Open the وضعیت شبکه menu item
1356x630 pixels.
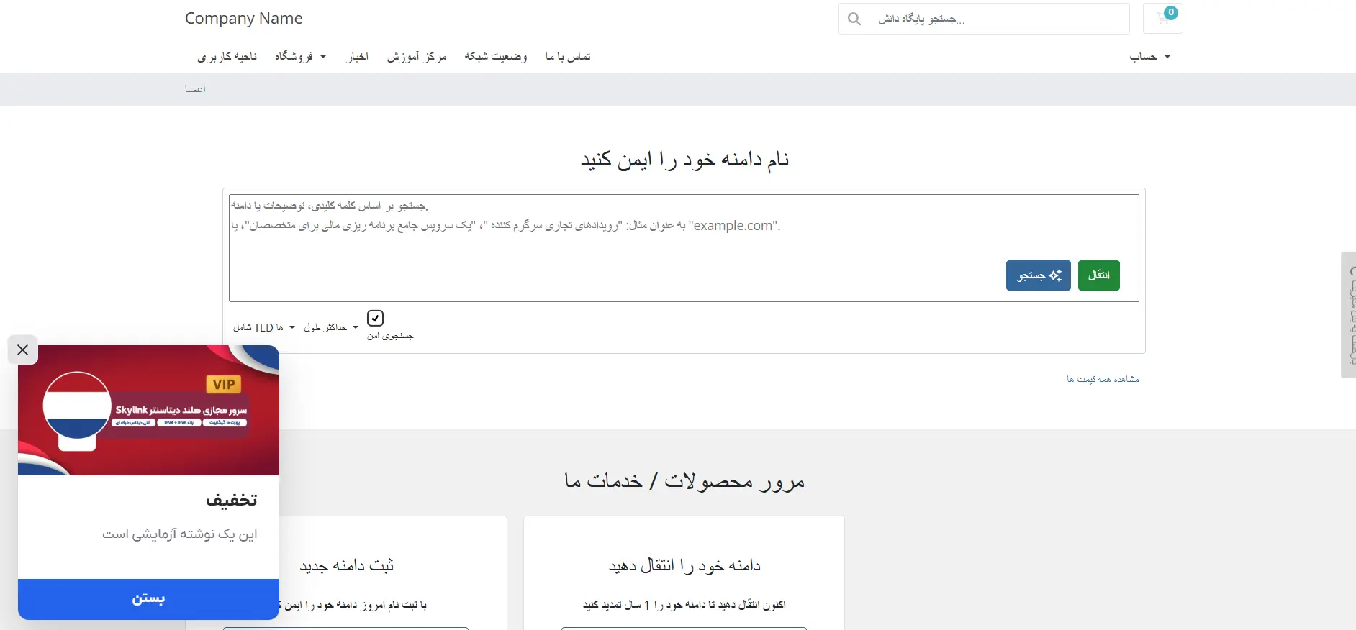tap(496, 56)
